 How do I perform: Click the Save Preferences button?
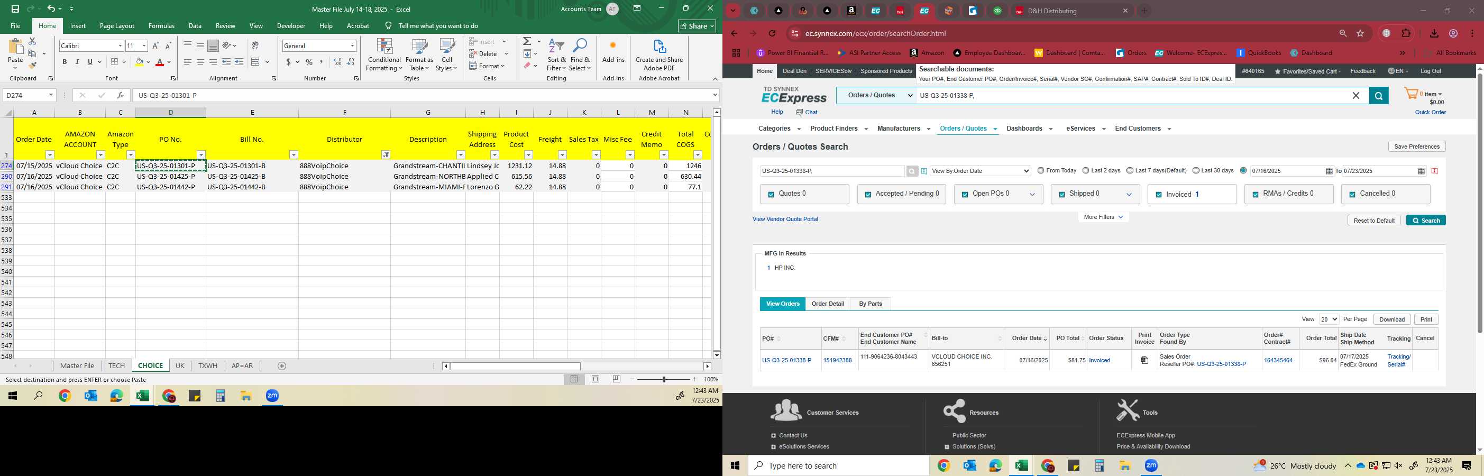point(1417,147)
